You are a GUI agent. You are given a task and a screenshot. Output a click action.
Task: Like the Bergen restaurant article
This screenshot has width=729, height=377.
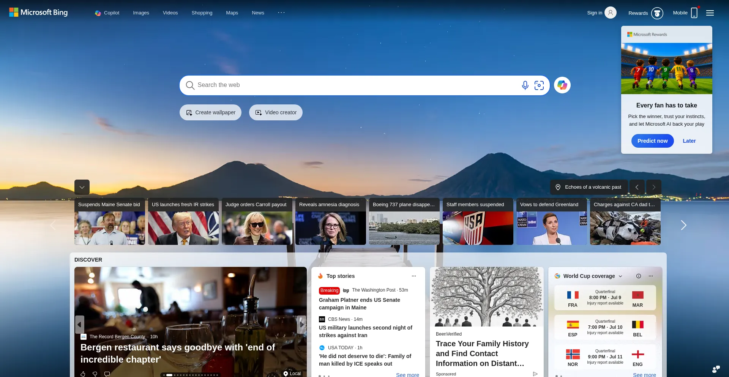point(83,374)
